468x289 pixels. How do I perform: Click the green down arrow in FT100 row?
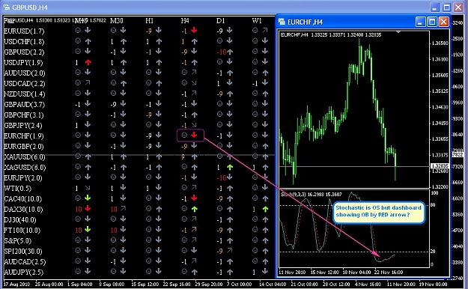[x=88, y=229]
